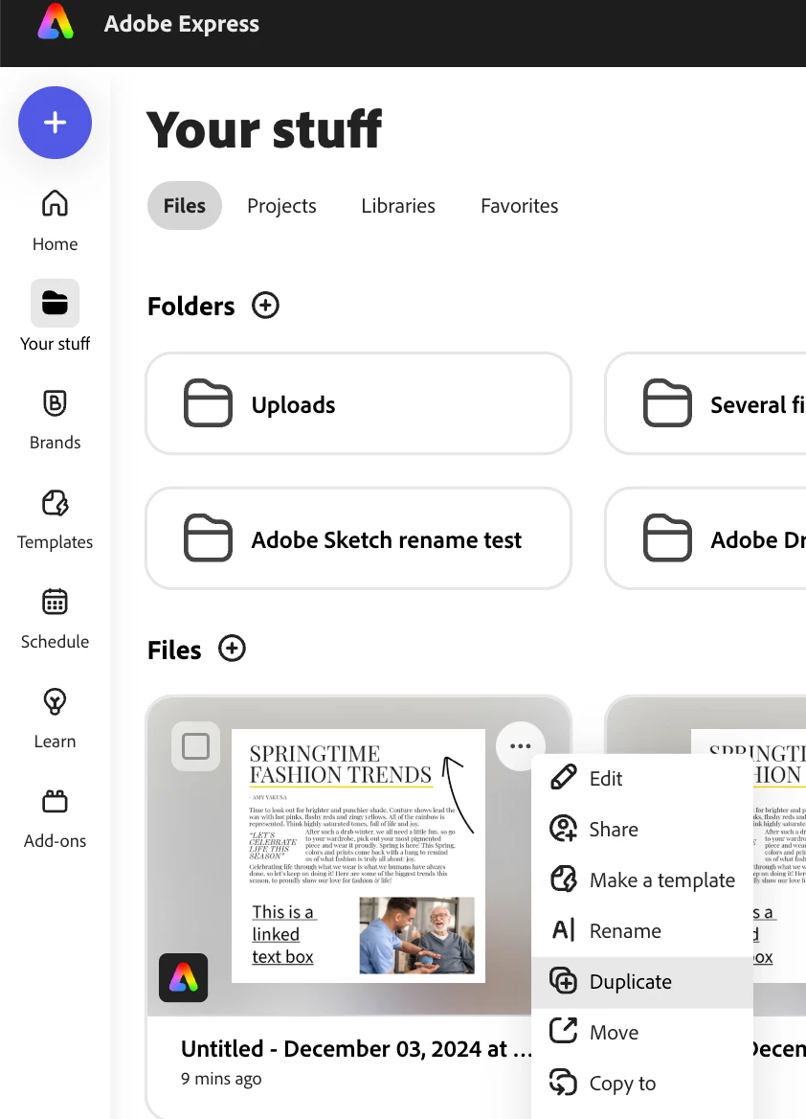
Task: Choose Edit from the context menu
Action: [x=642, y=778]
